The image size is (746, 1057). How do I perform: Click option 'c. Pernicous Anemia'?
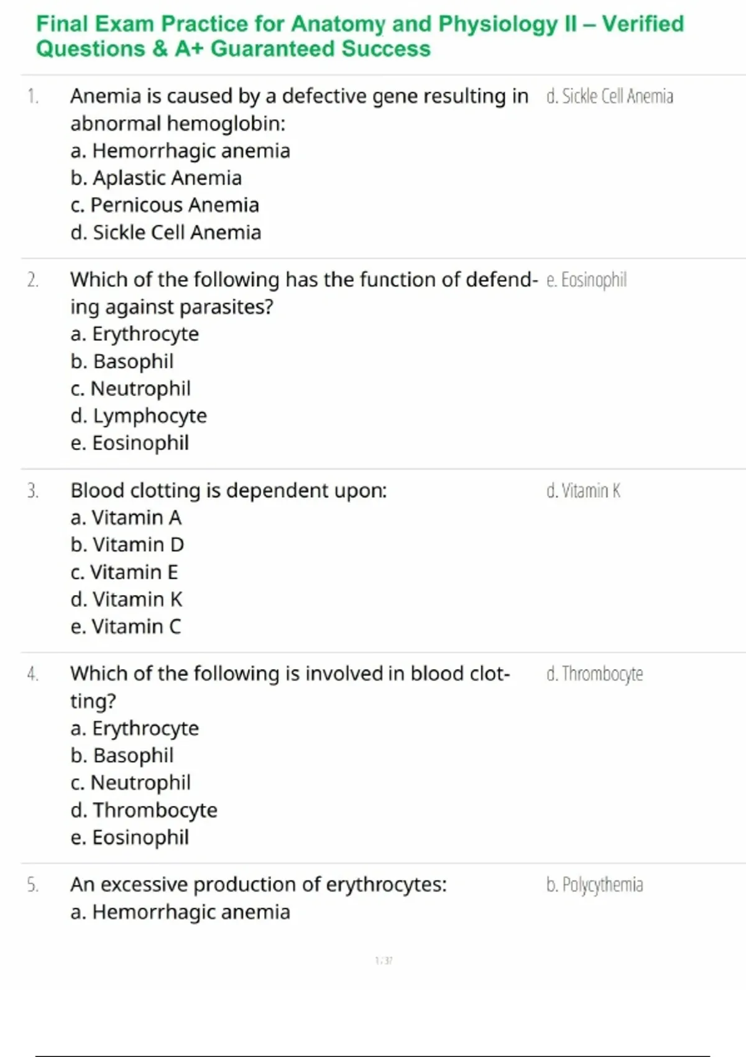[164, 205]
